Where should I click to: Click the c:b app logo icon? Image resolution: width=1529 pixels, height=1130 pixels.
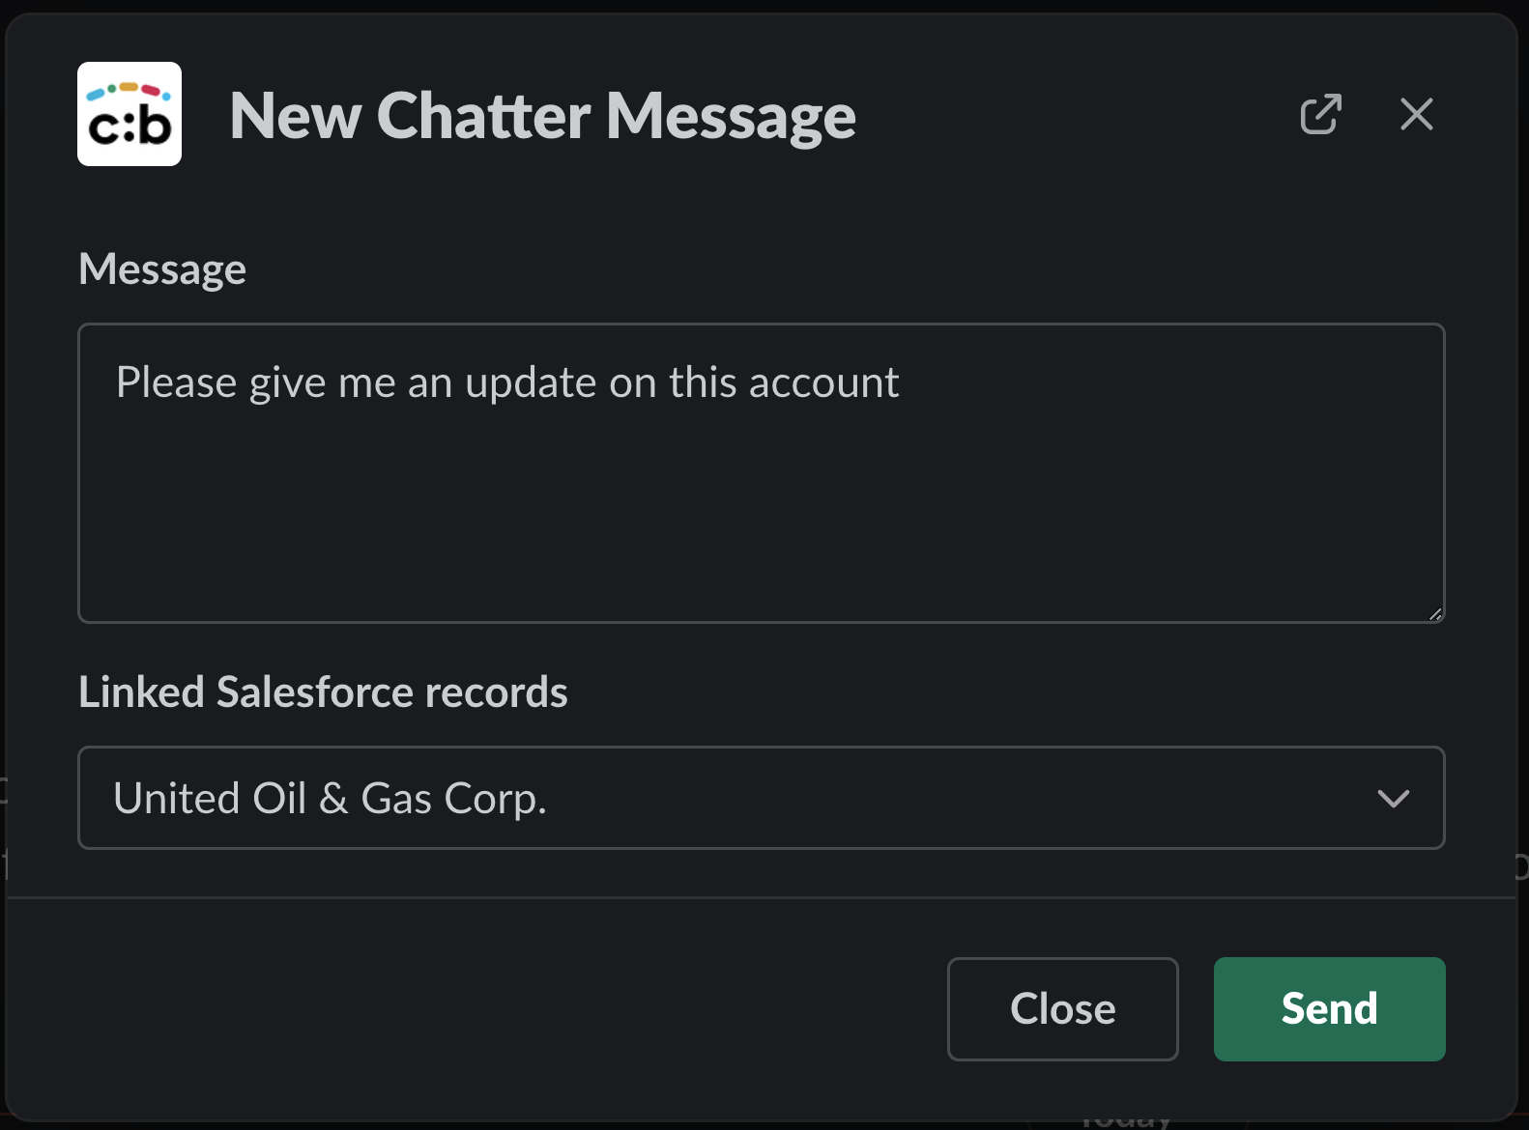pyautogui.click(x=130, y=114)
